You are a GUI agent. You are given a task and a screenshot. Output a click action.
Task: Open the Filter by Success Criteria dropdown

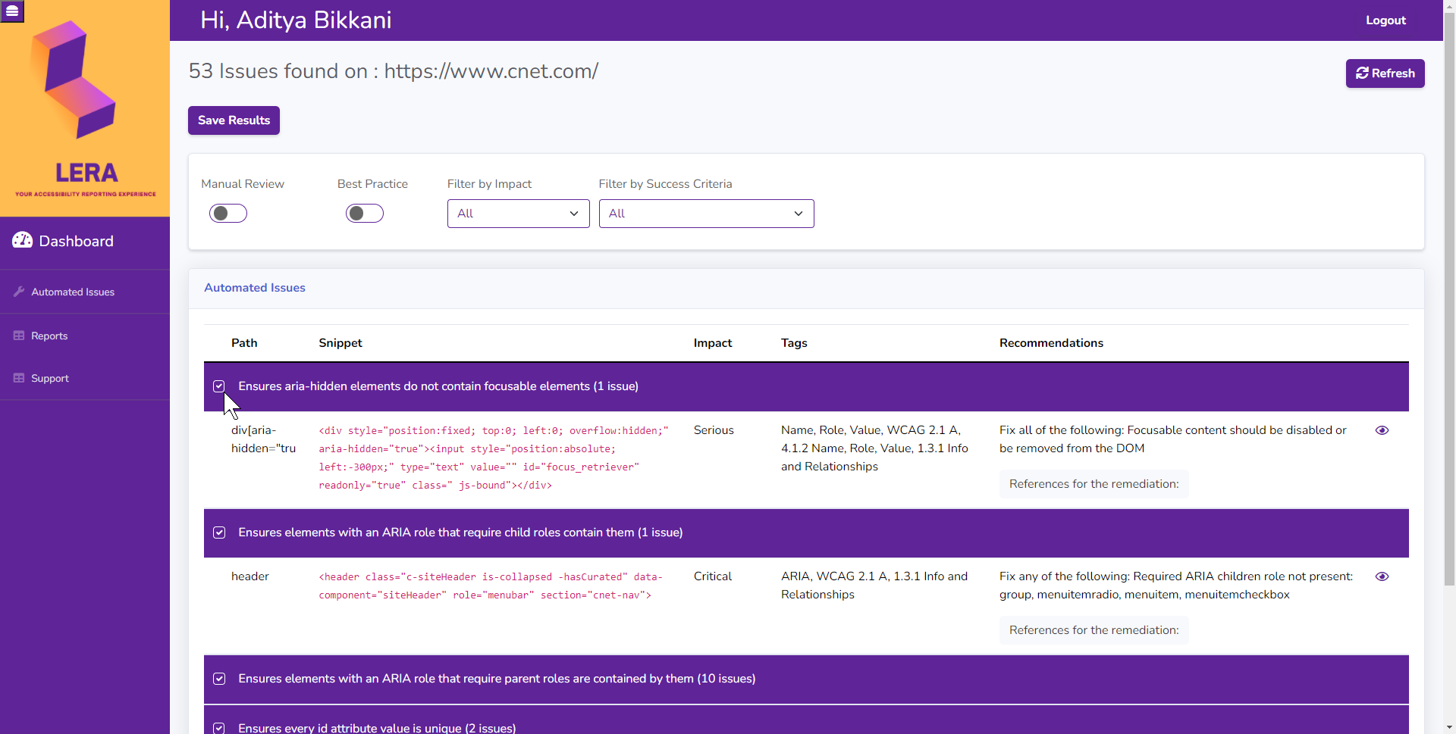pos(707,214)
